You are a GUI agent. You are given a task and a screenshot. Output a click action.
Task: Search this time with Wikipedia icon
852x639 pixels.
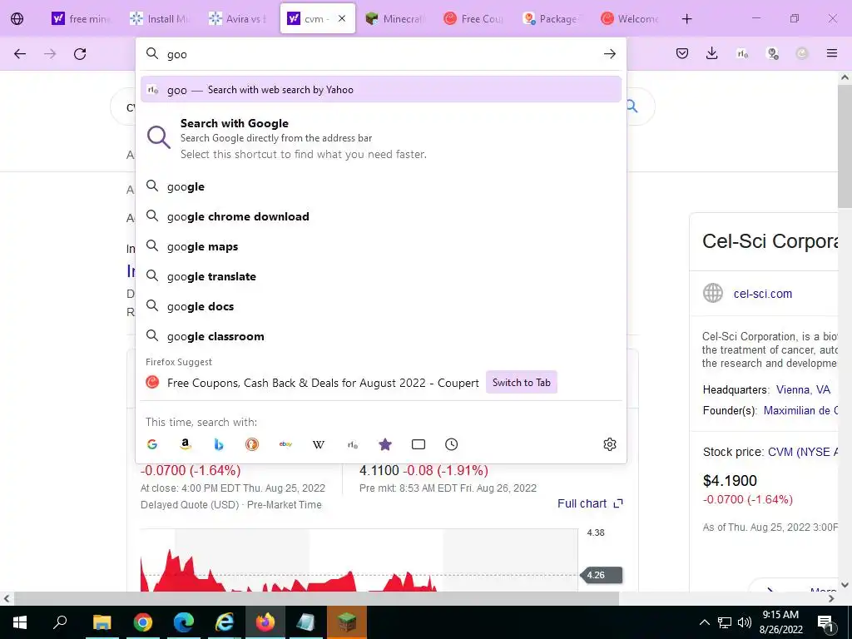point(319,444)
